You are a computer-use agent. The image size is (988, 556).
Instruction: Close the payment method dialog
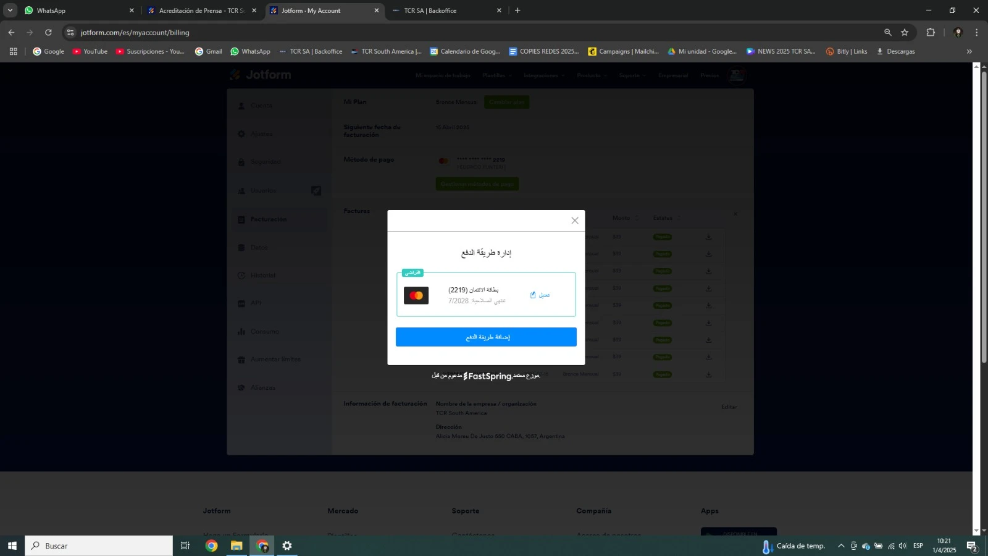tap(574, 220)
